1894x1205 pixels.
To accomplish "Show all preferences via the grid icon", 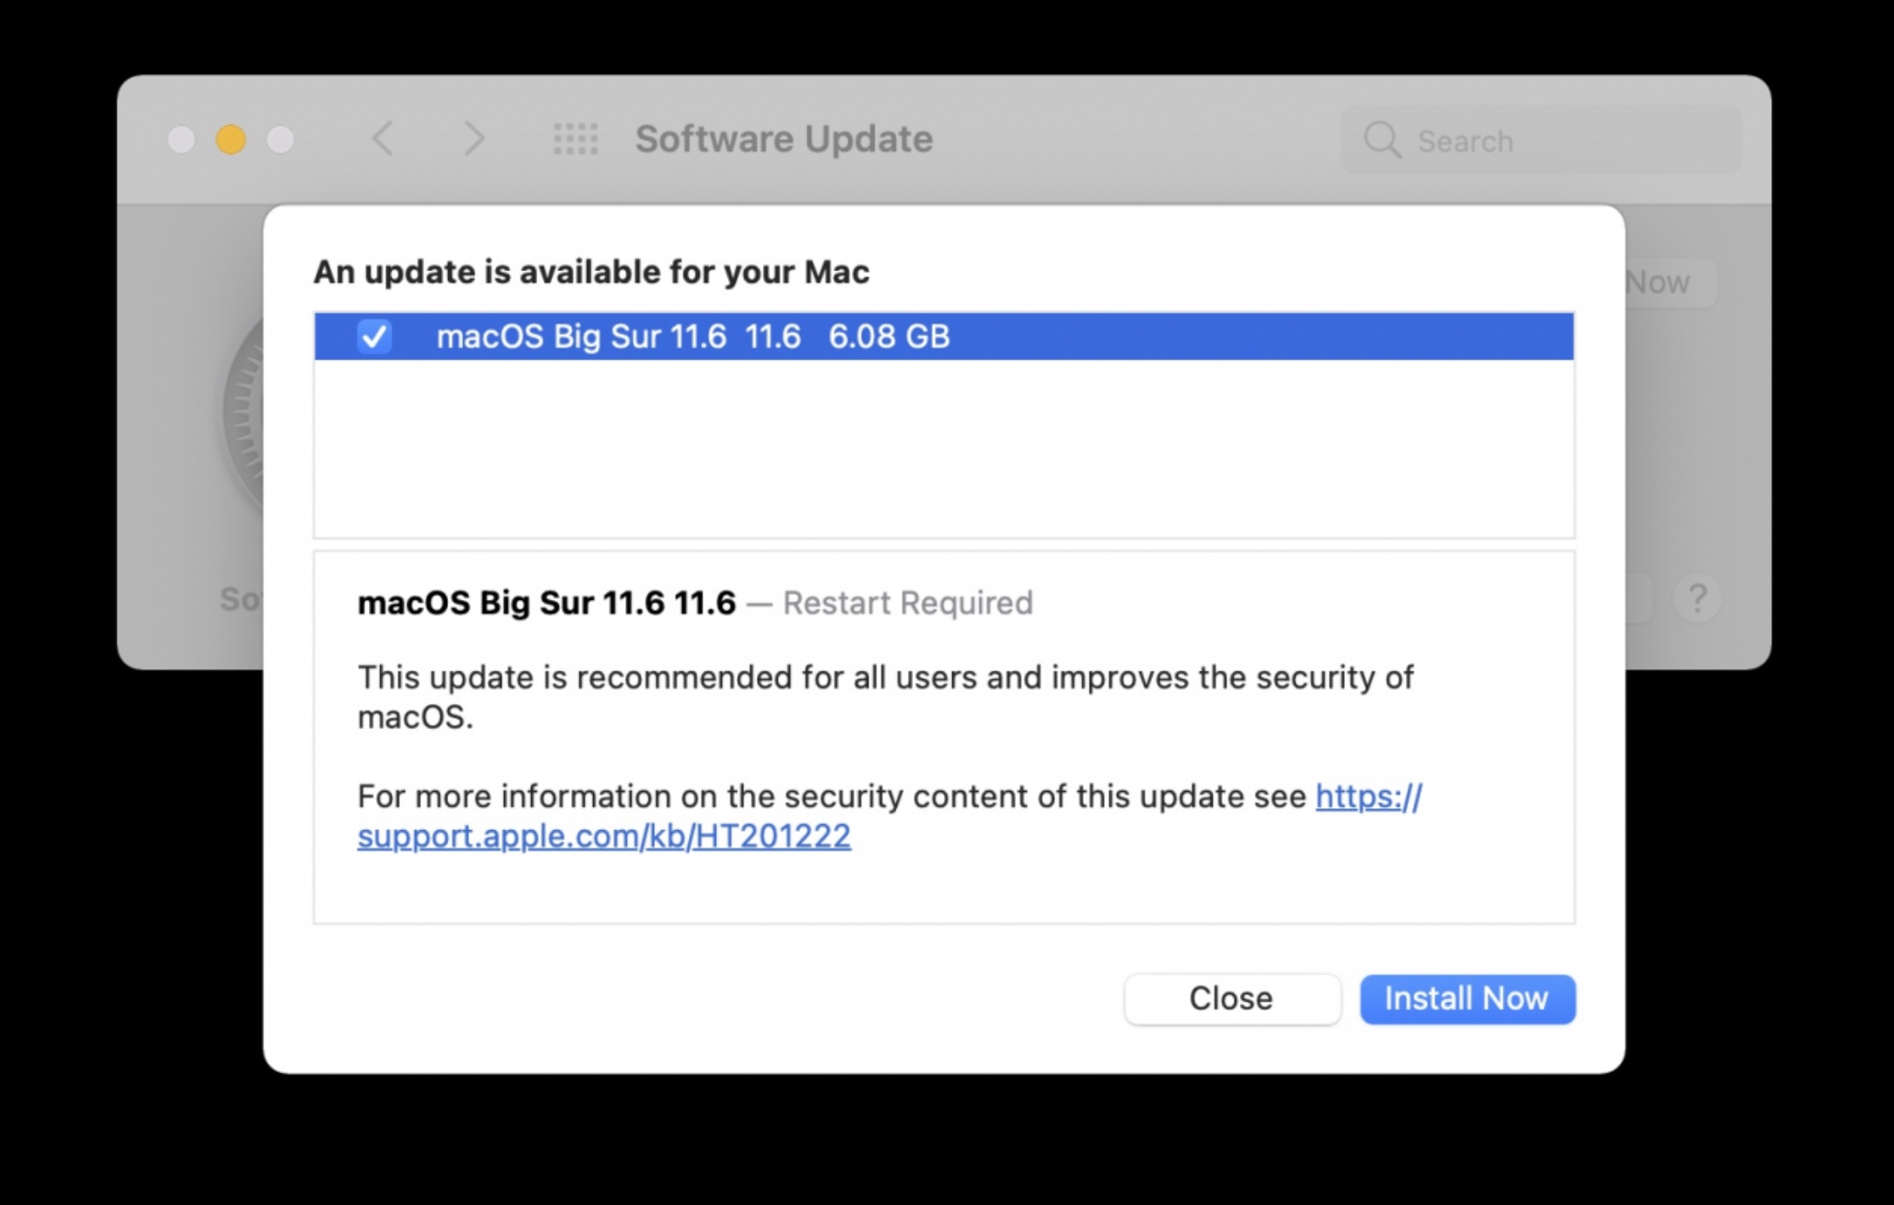I will (576, 139).
